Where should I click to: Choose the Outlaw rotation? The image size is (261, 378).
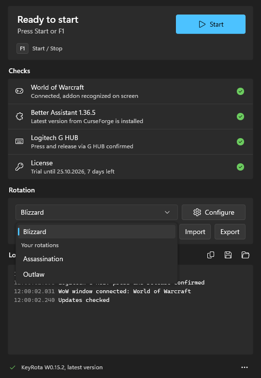point(97,274)
